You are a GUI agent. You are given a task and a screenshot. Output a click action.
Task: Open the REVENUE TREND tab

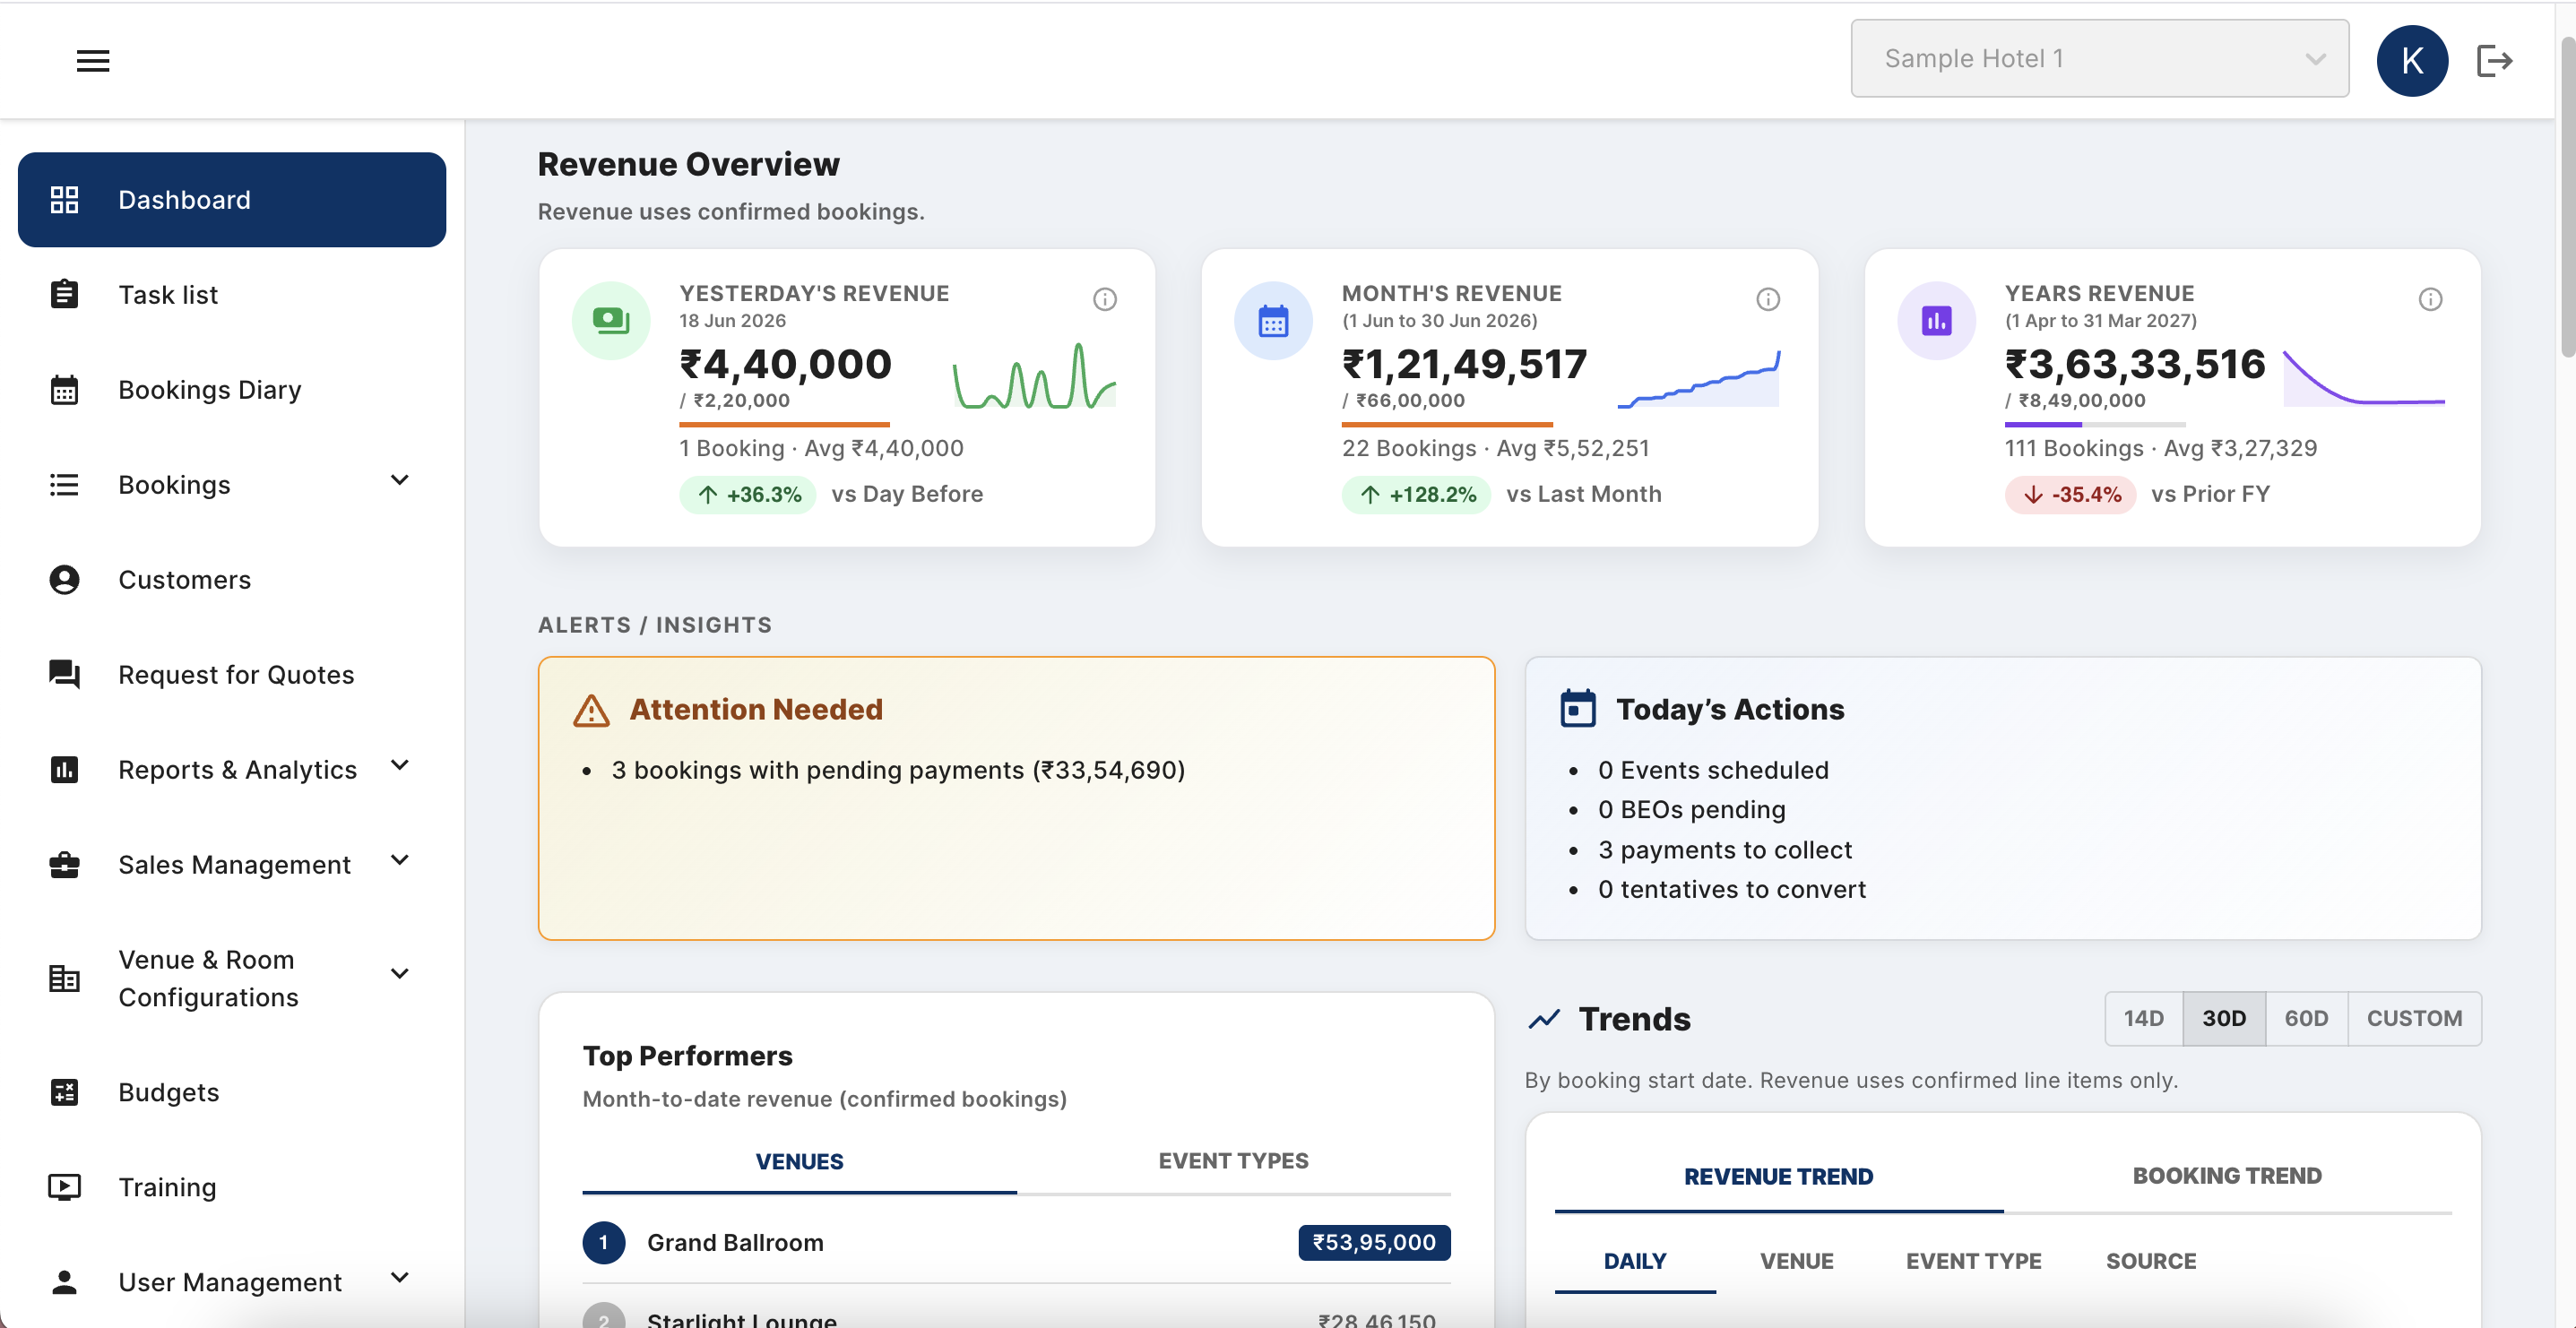tap(1778, 1176)
